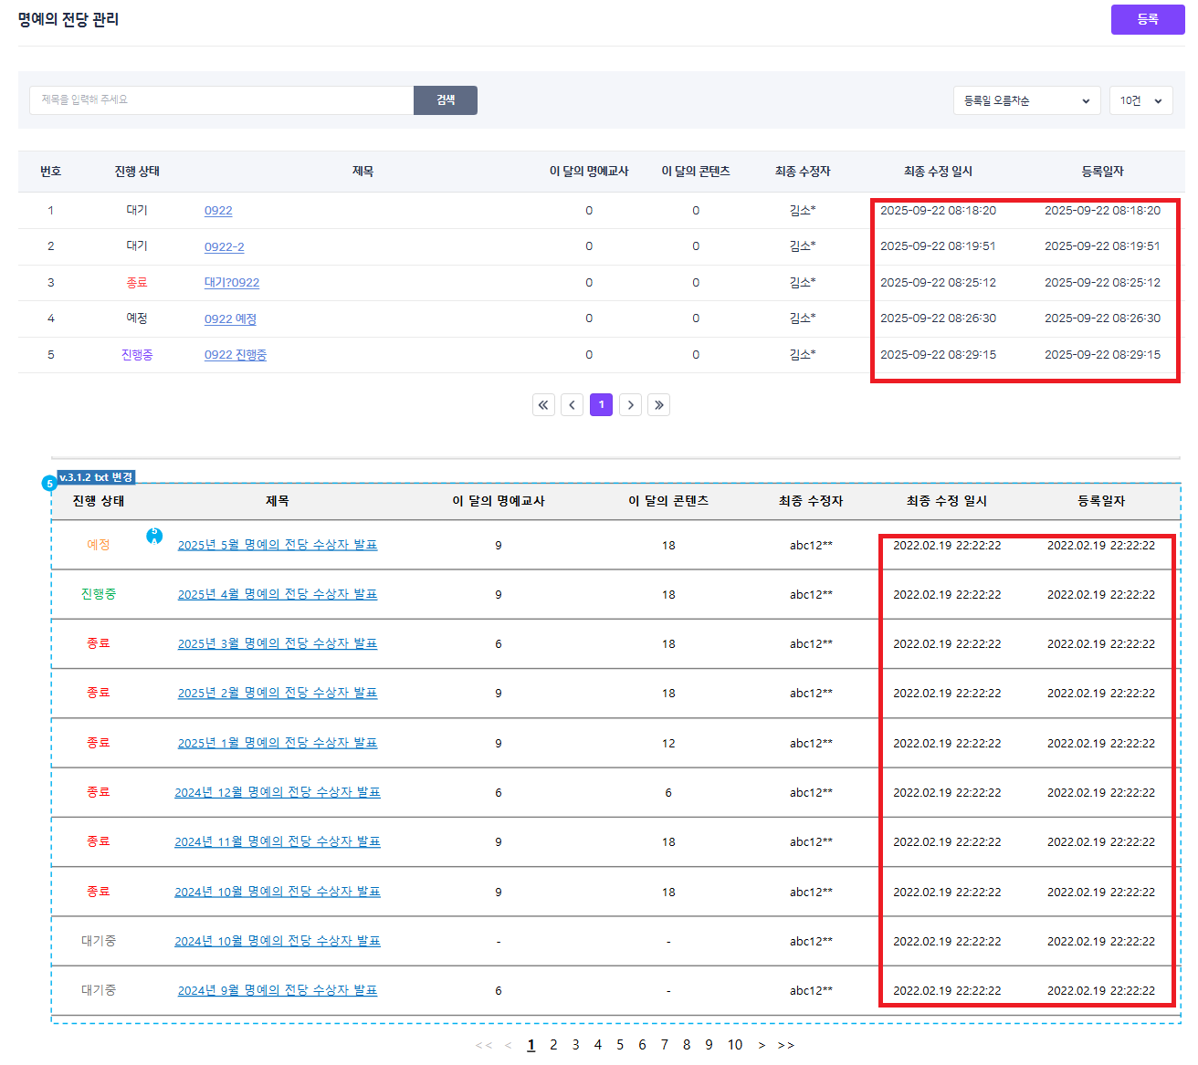
Task: Select highlighted page 1 in upper pagination
Action: [x=601, y=405]
